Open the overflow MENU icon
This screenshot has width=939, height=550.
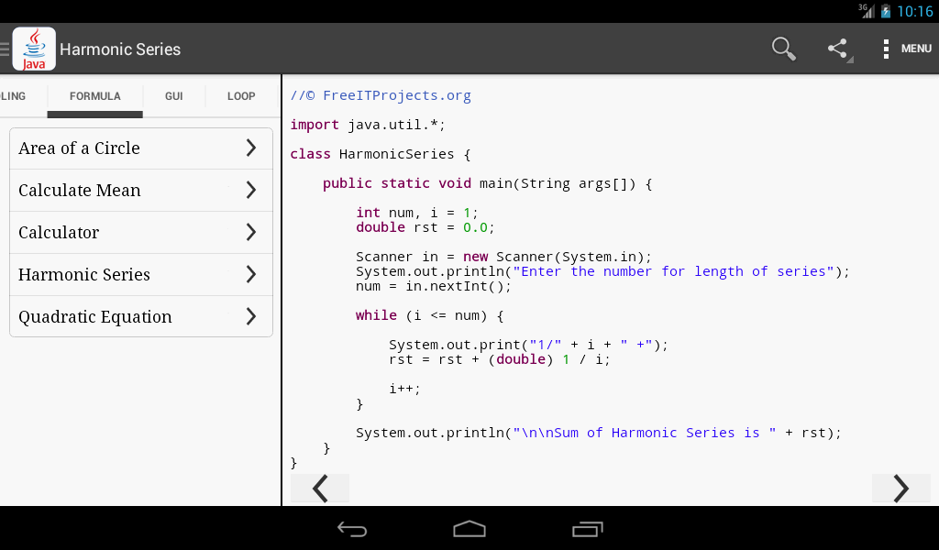click(x=885, y=48)
